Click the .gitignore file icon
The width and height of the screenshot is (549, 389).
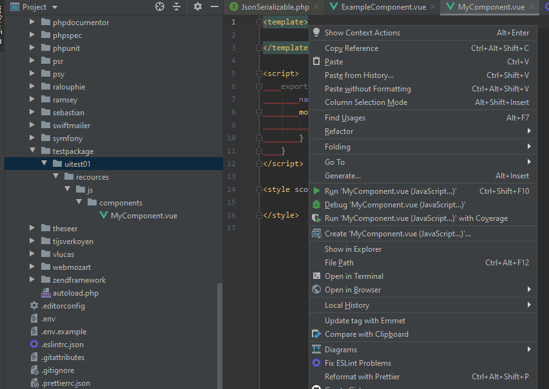tap(34, 370)
